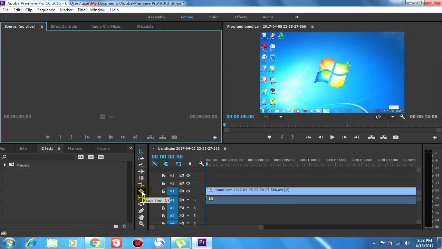Viewport: 442px width, 249px height.
Task: Select the Hand tool
Action: 141,217
